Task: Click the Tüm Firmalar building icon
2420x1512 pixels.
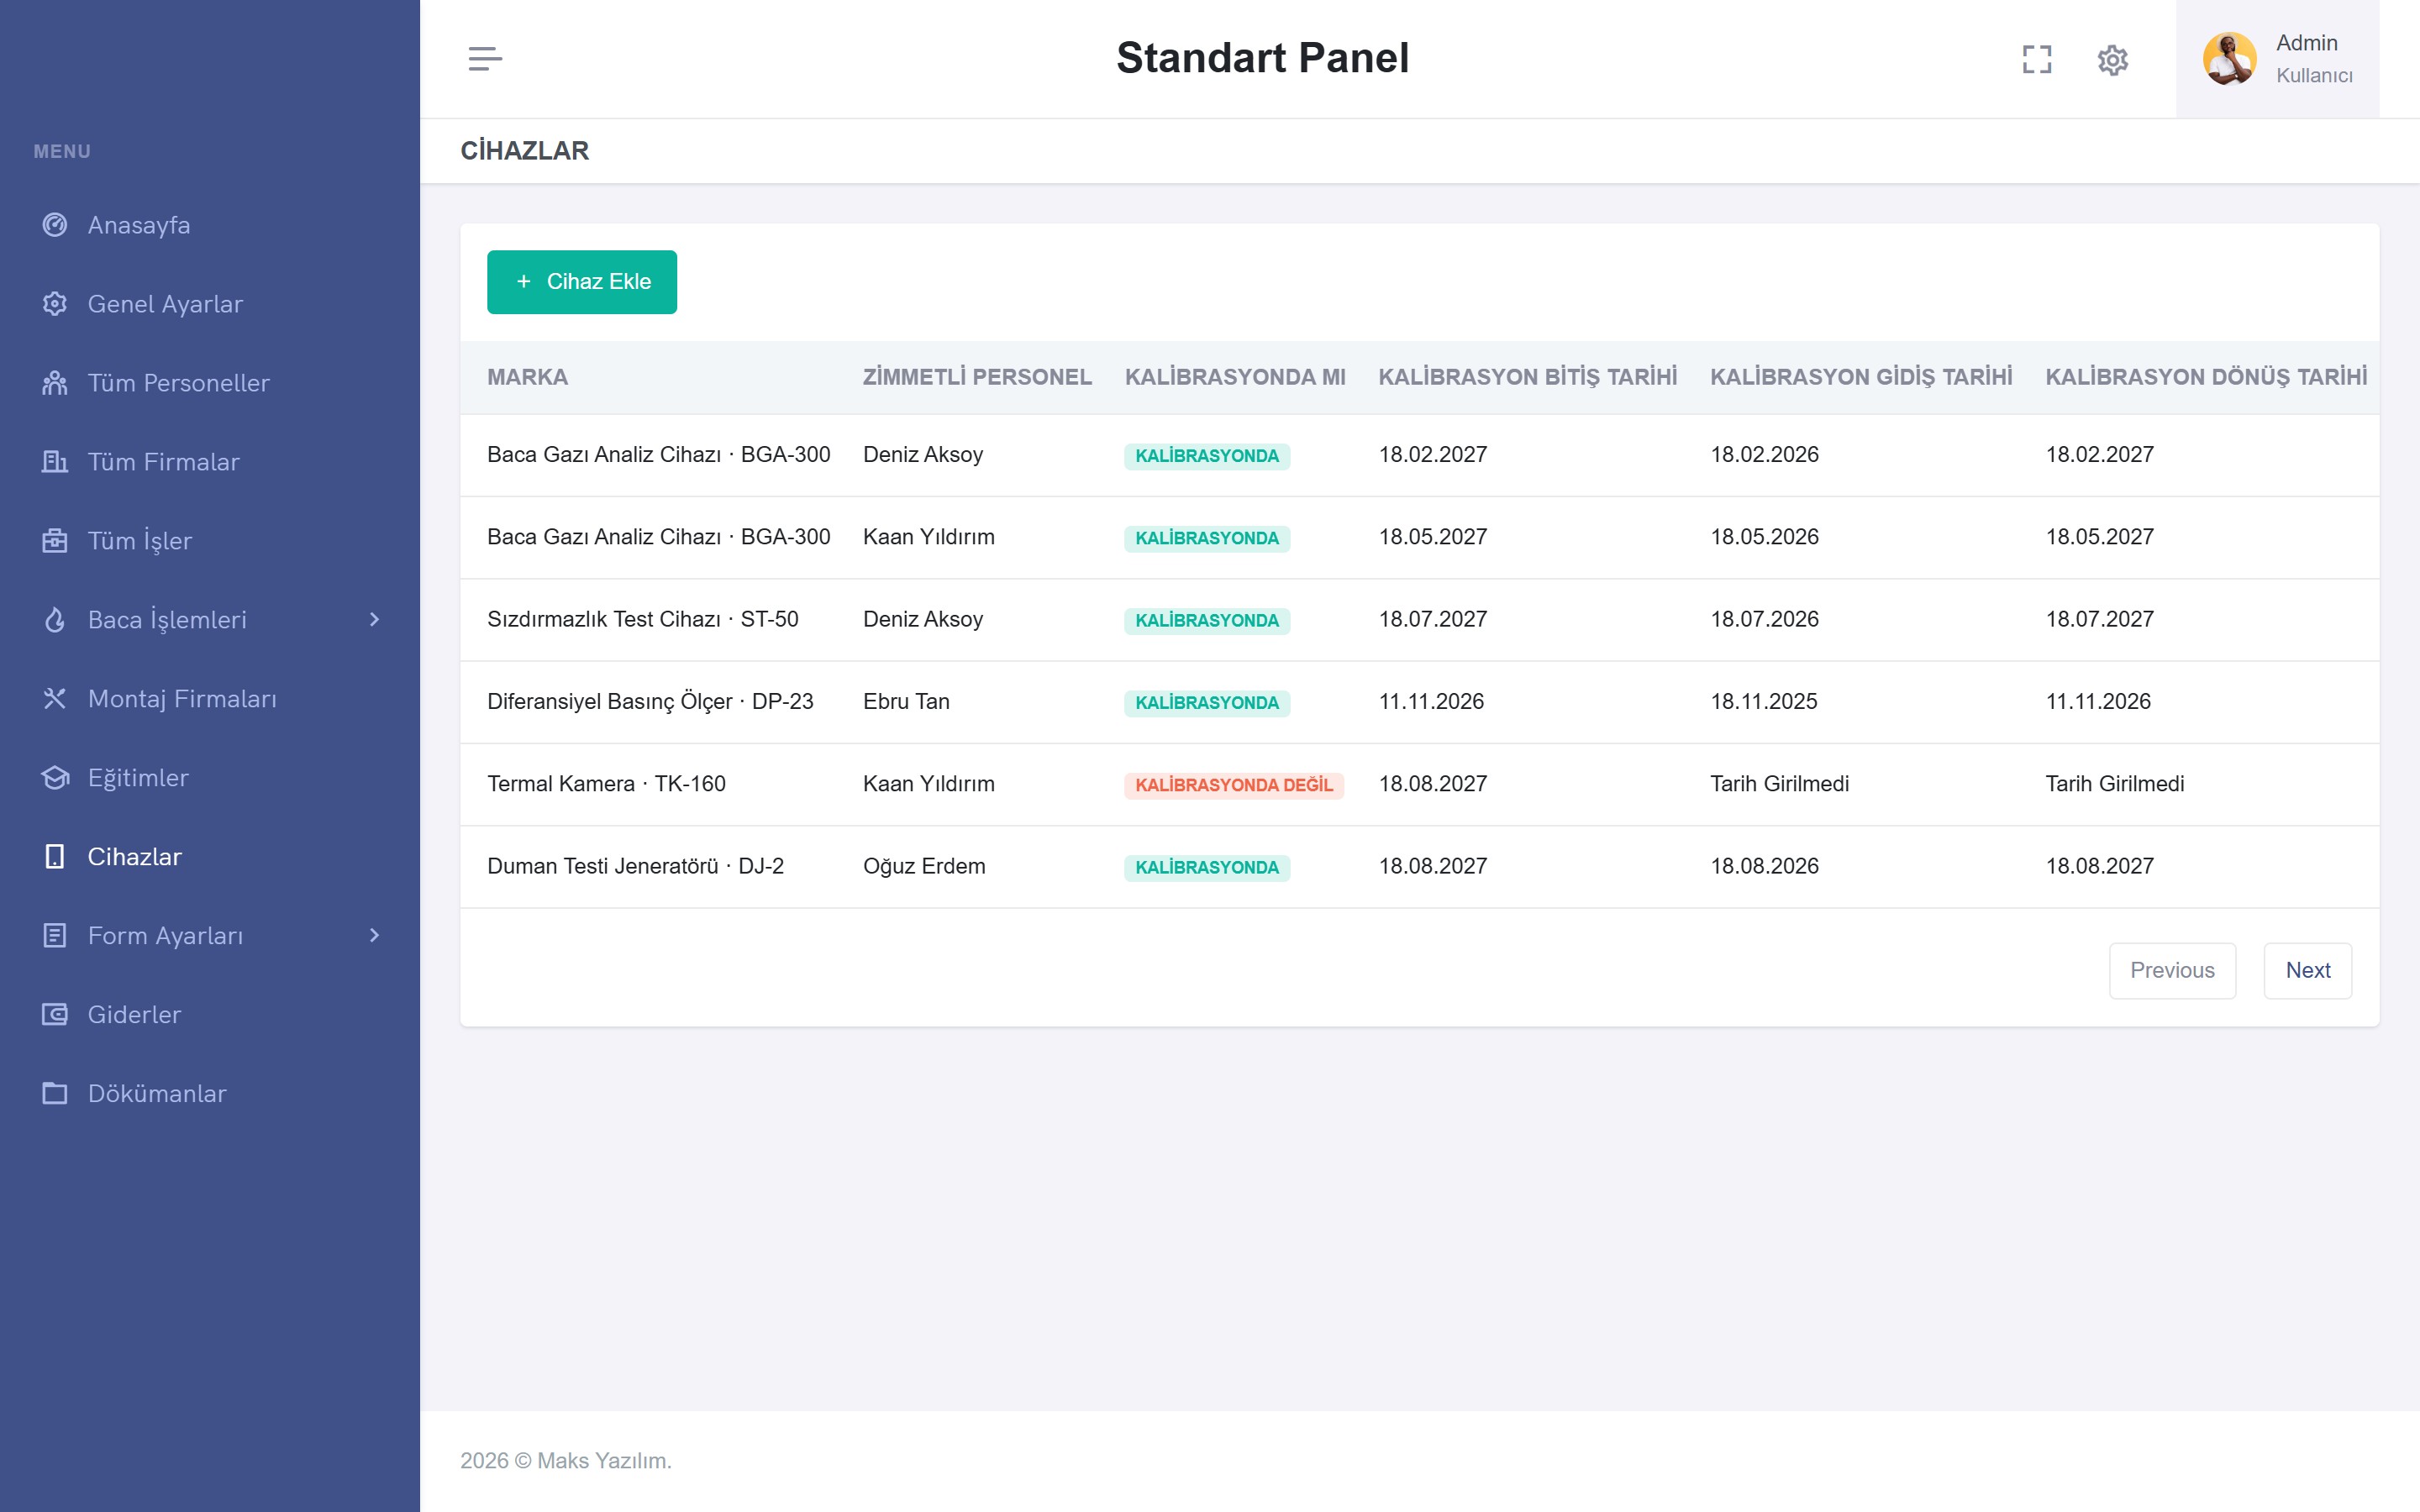Action: click(55, 462)
